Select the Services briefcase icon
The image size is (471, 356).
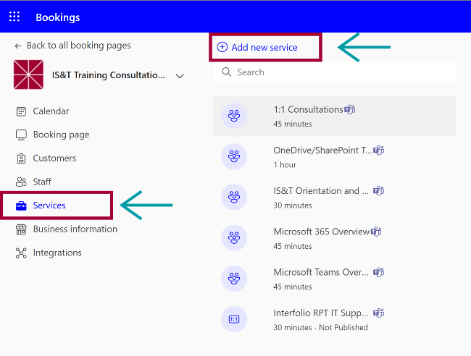21,205
